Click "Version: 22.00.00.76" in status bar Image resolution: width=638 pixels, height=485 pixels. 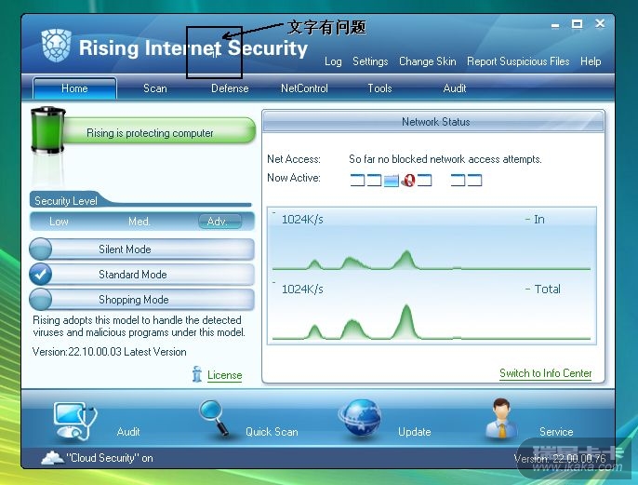pos(560,459)
